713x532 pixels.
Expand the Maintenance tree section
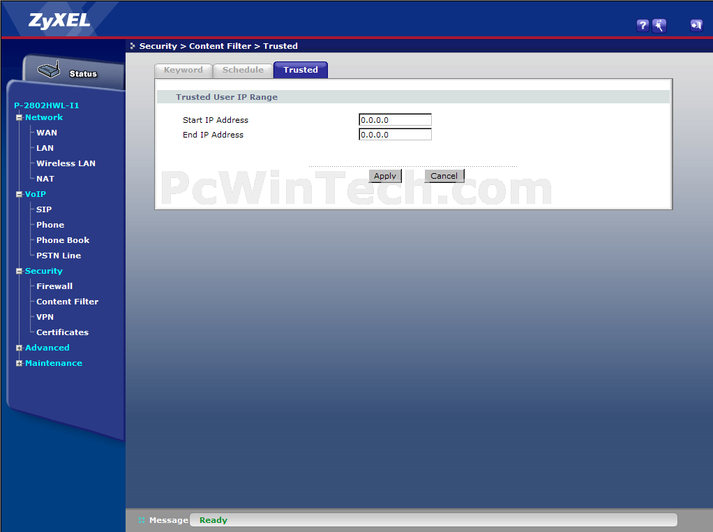tap(19, 363)
